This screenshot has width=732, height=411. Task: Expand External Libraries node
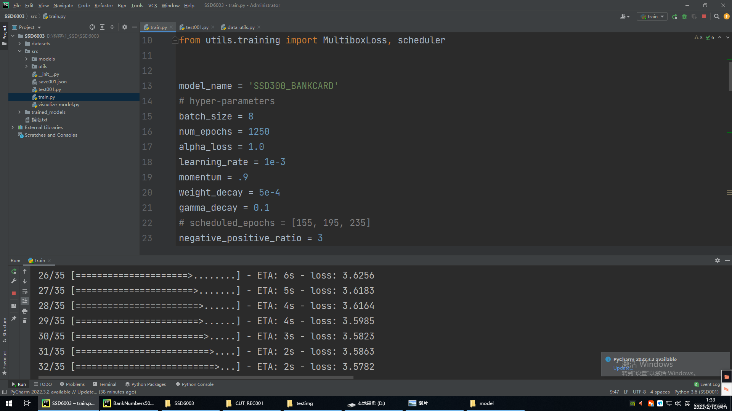(13, 127)
